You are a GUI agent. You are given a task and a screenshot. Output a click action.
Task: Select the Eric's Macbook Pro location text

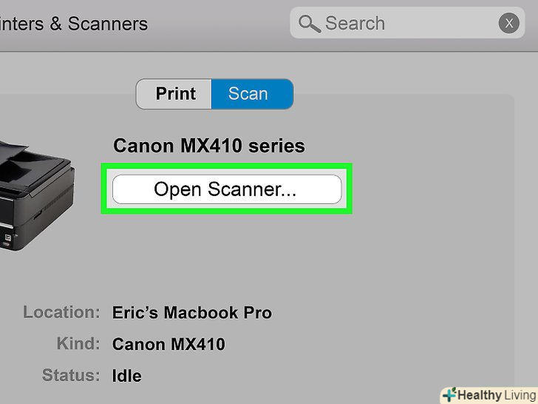(192, 312)
